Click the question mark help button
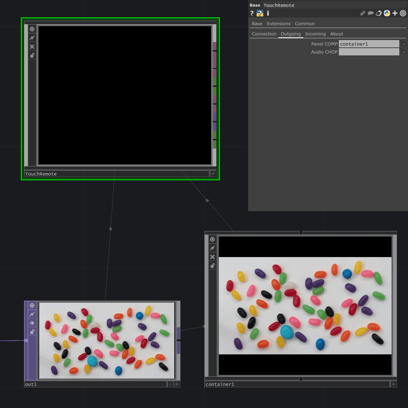 [252, 13]
